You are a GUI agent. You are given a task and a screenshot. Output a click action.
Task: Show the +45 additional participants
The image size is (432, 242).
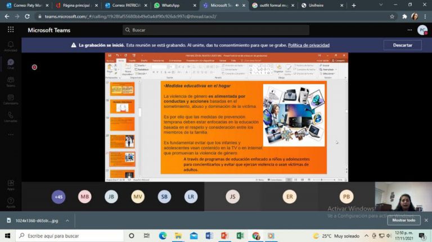coord(58,197)
